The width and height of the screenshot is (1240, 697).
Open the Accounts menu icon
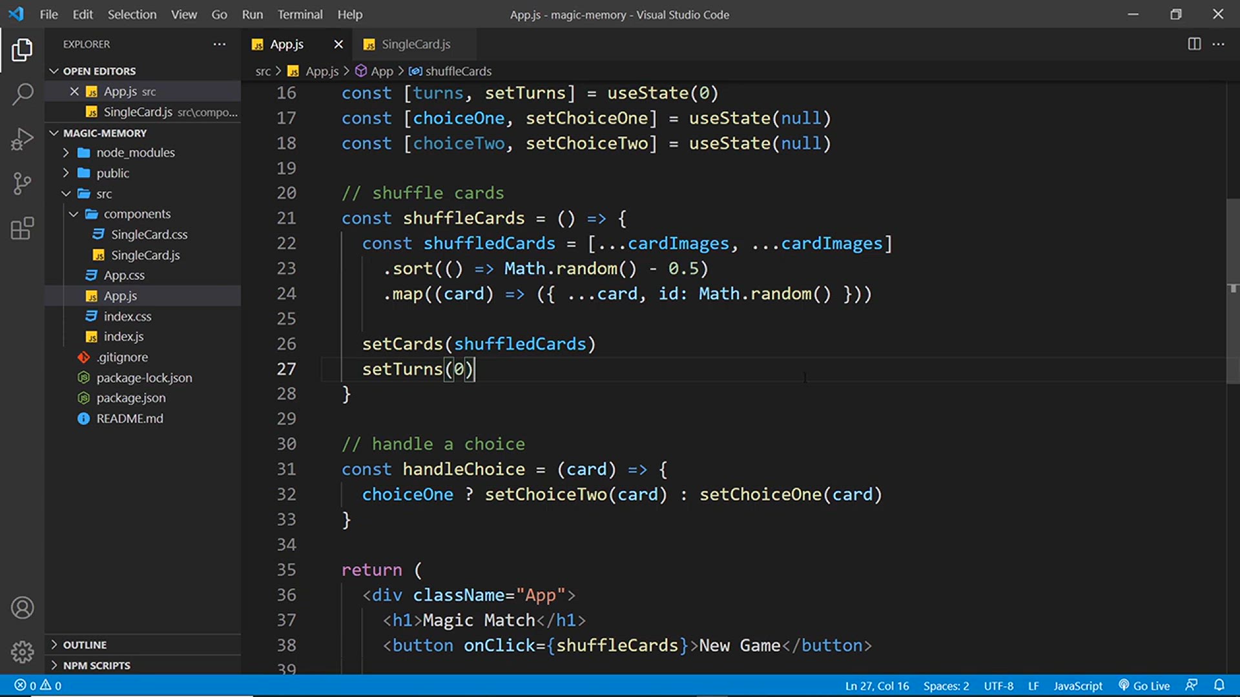point(22,607)
